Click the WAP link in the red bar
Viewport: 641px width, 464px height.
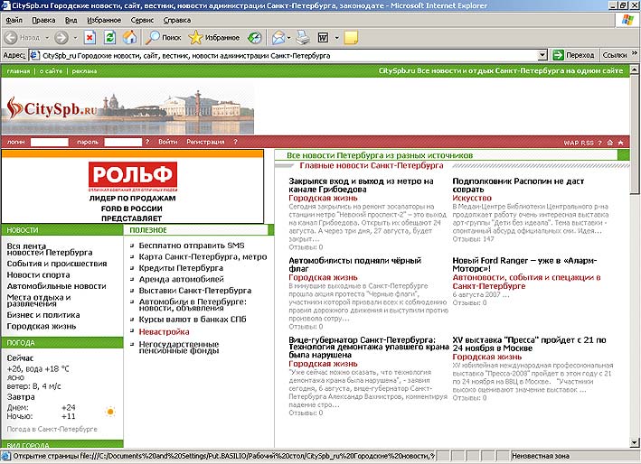pyautogui.click(x=570, y=143)
